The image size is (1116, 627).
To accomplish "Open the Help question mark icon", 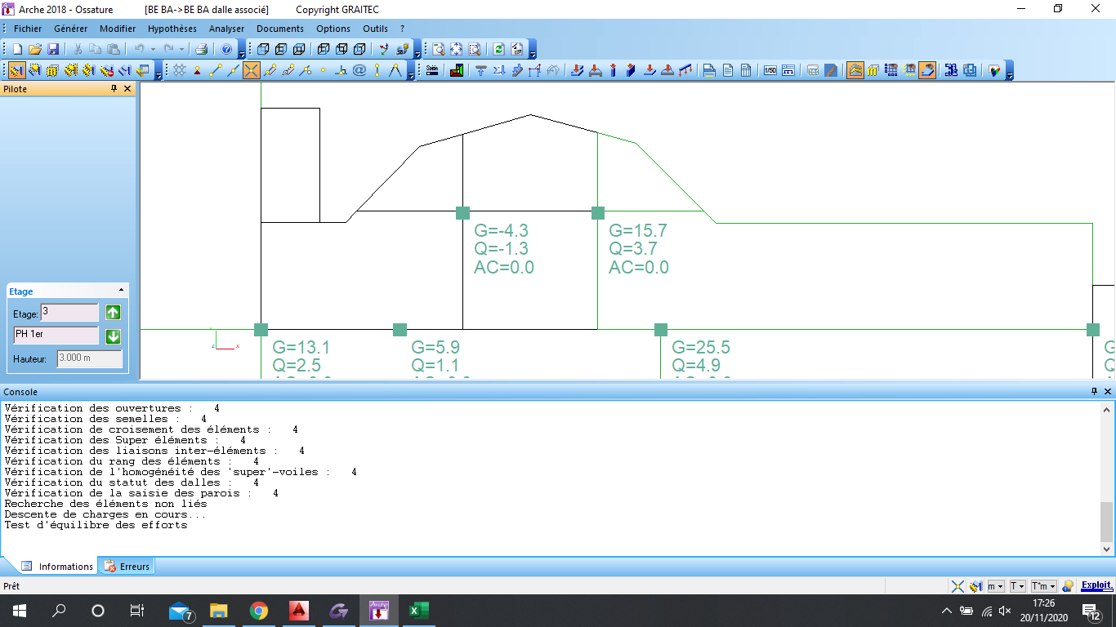I will [x=227, y=49].
